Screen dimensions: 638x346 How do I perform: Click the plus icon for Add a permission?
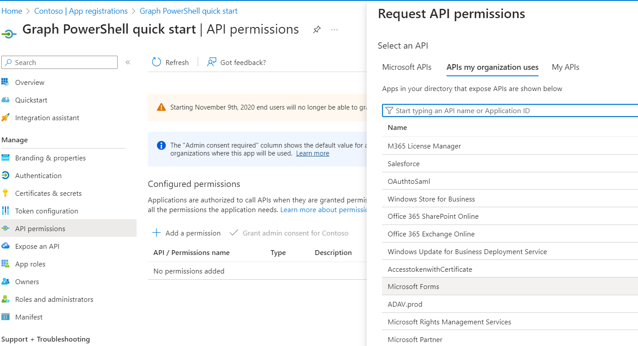[157, 233]
